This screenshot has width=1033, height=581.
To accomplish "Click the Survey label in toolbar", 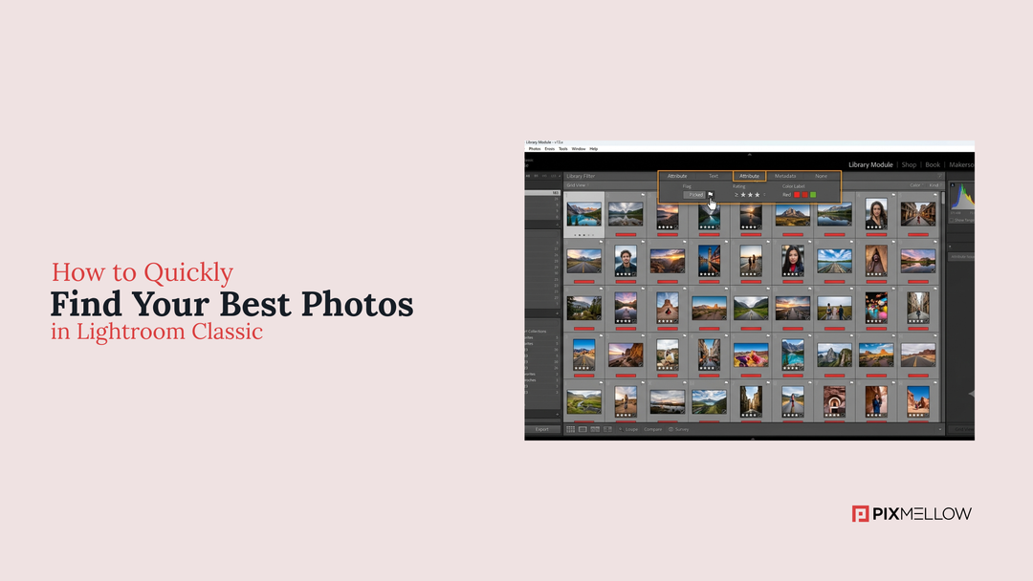I will coord(682,429).
